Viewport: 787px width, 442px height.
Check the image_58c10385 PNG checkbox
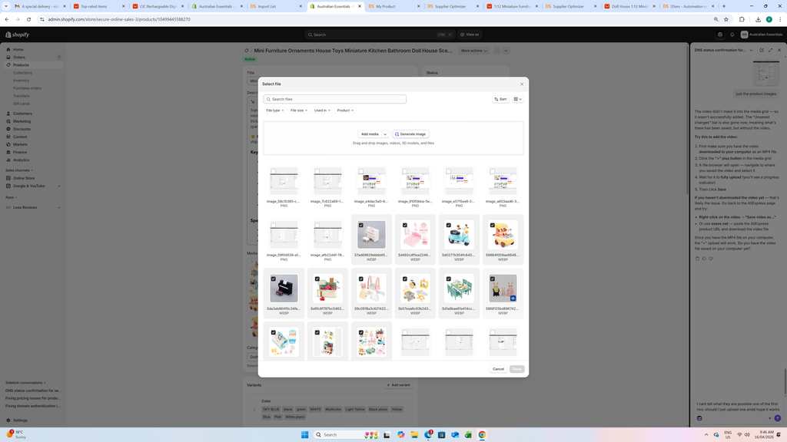coord(274,172)
